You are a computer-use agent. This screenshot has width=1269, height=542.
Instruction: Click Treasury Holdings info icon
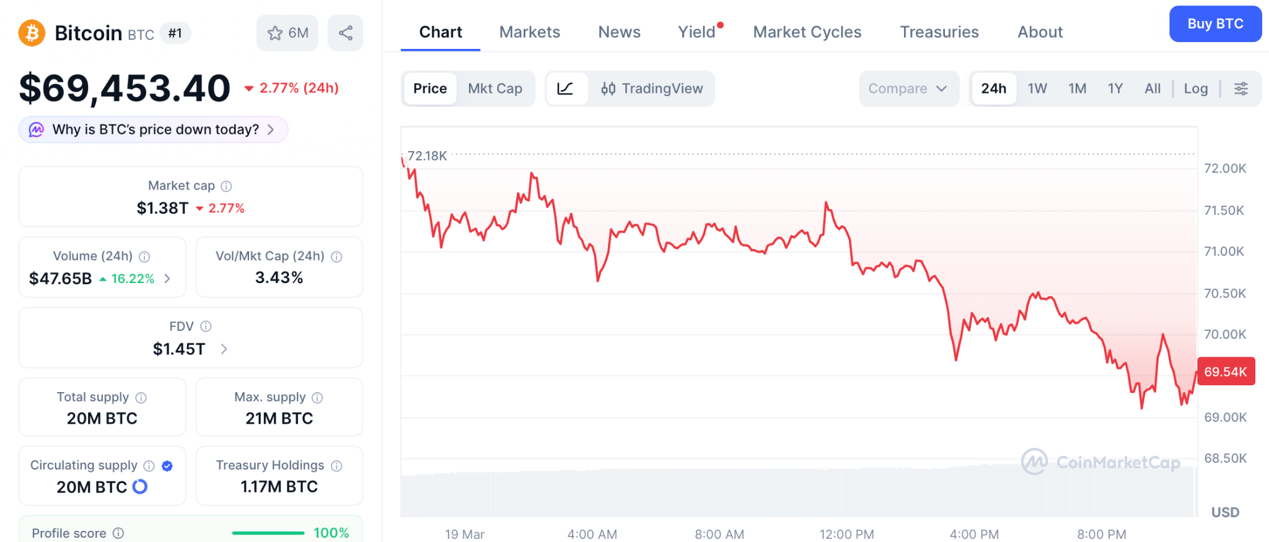[336, 466]
